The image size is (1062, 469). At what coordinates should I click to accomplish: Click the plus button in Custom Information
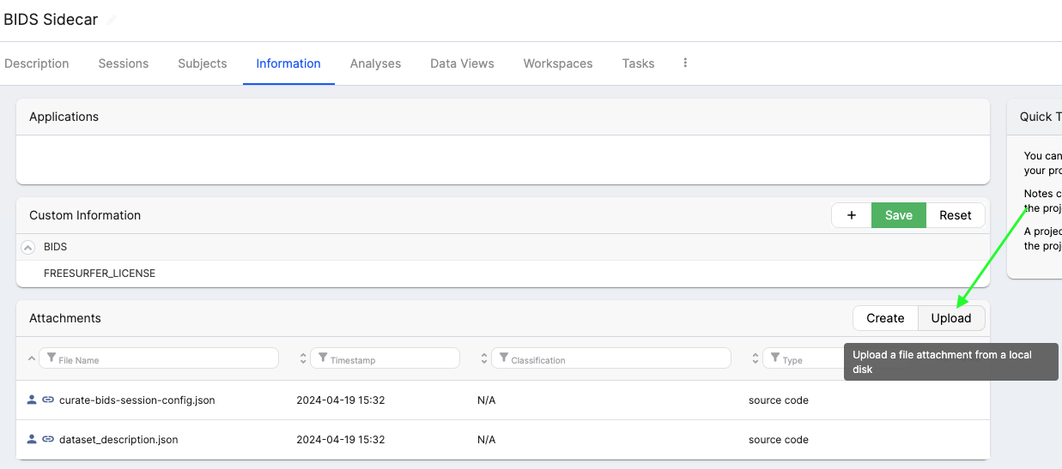pyautogui.click(x=852, y=215)
